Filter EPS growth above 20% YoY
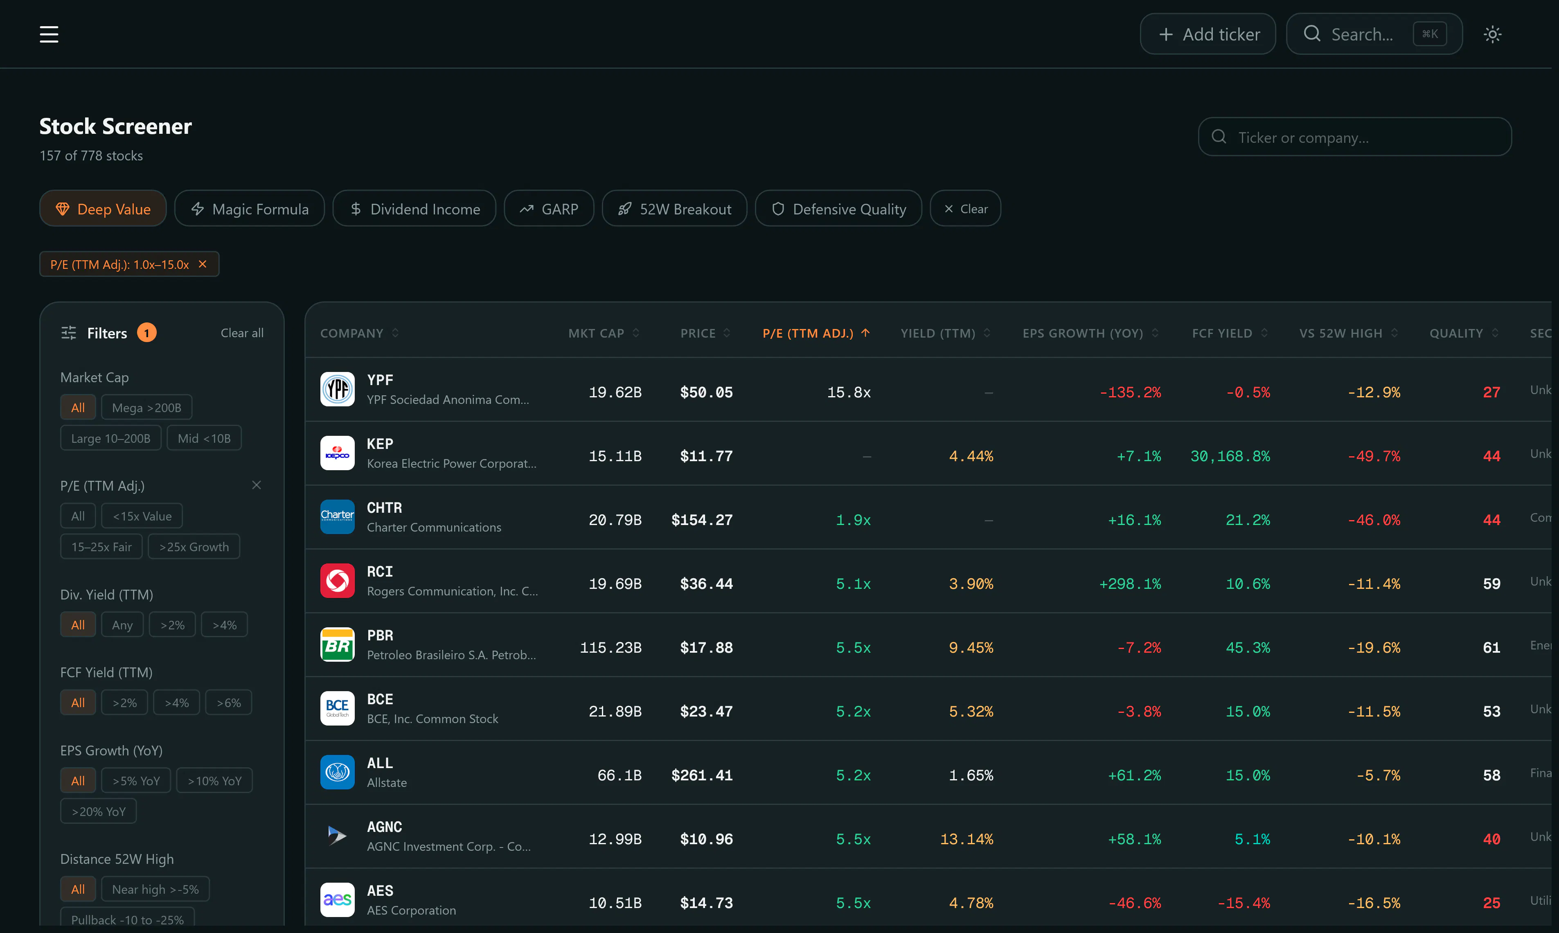 [x=99, y=811]
